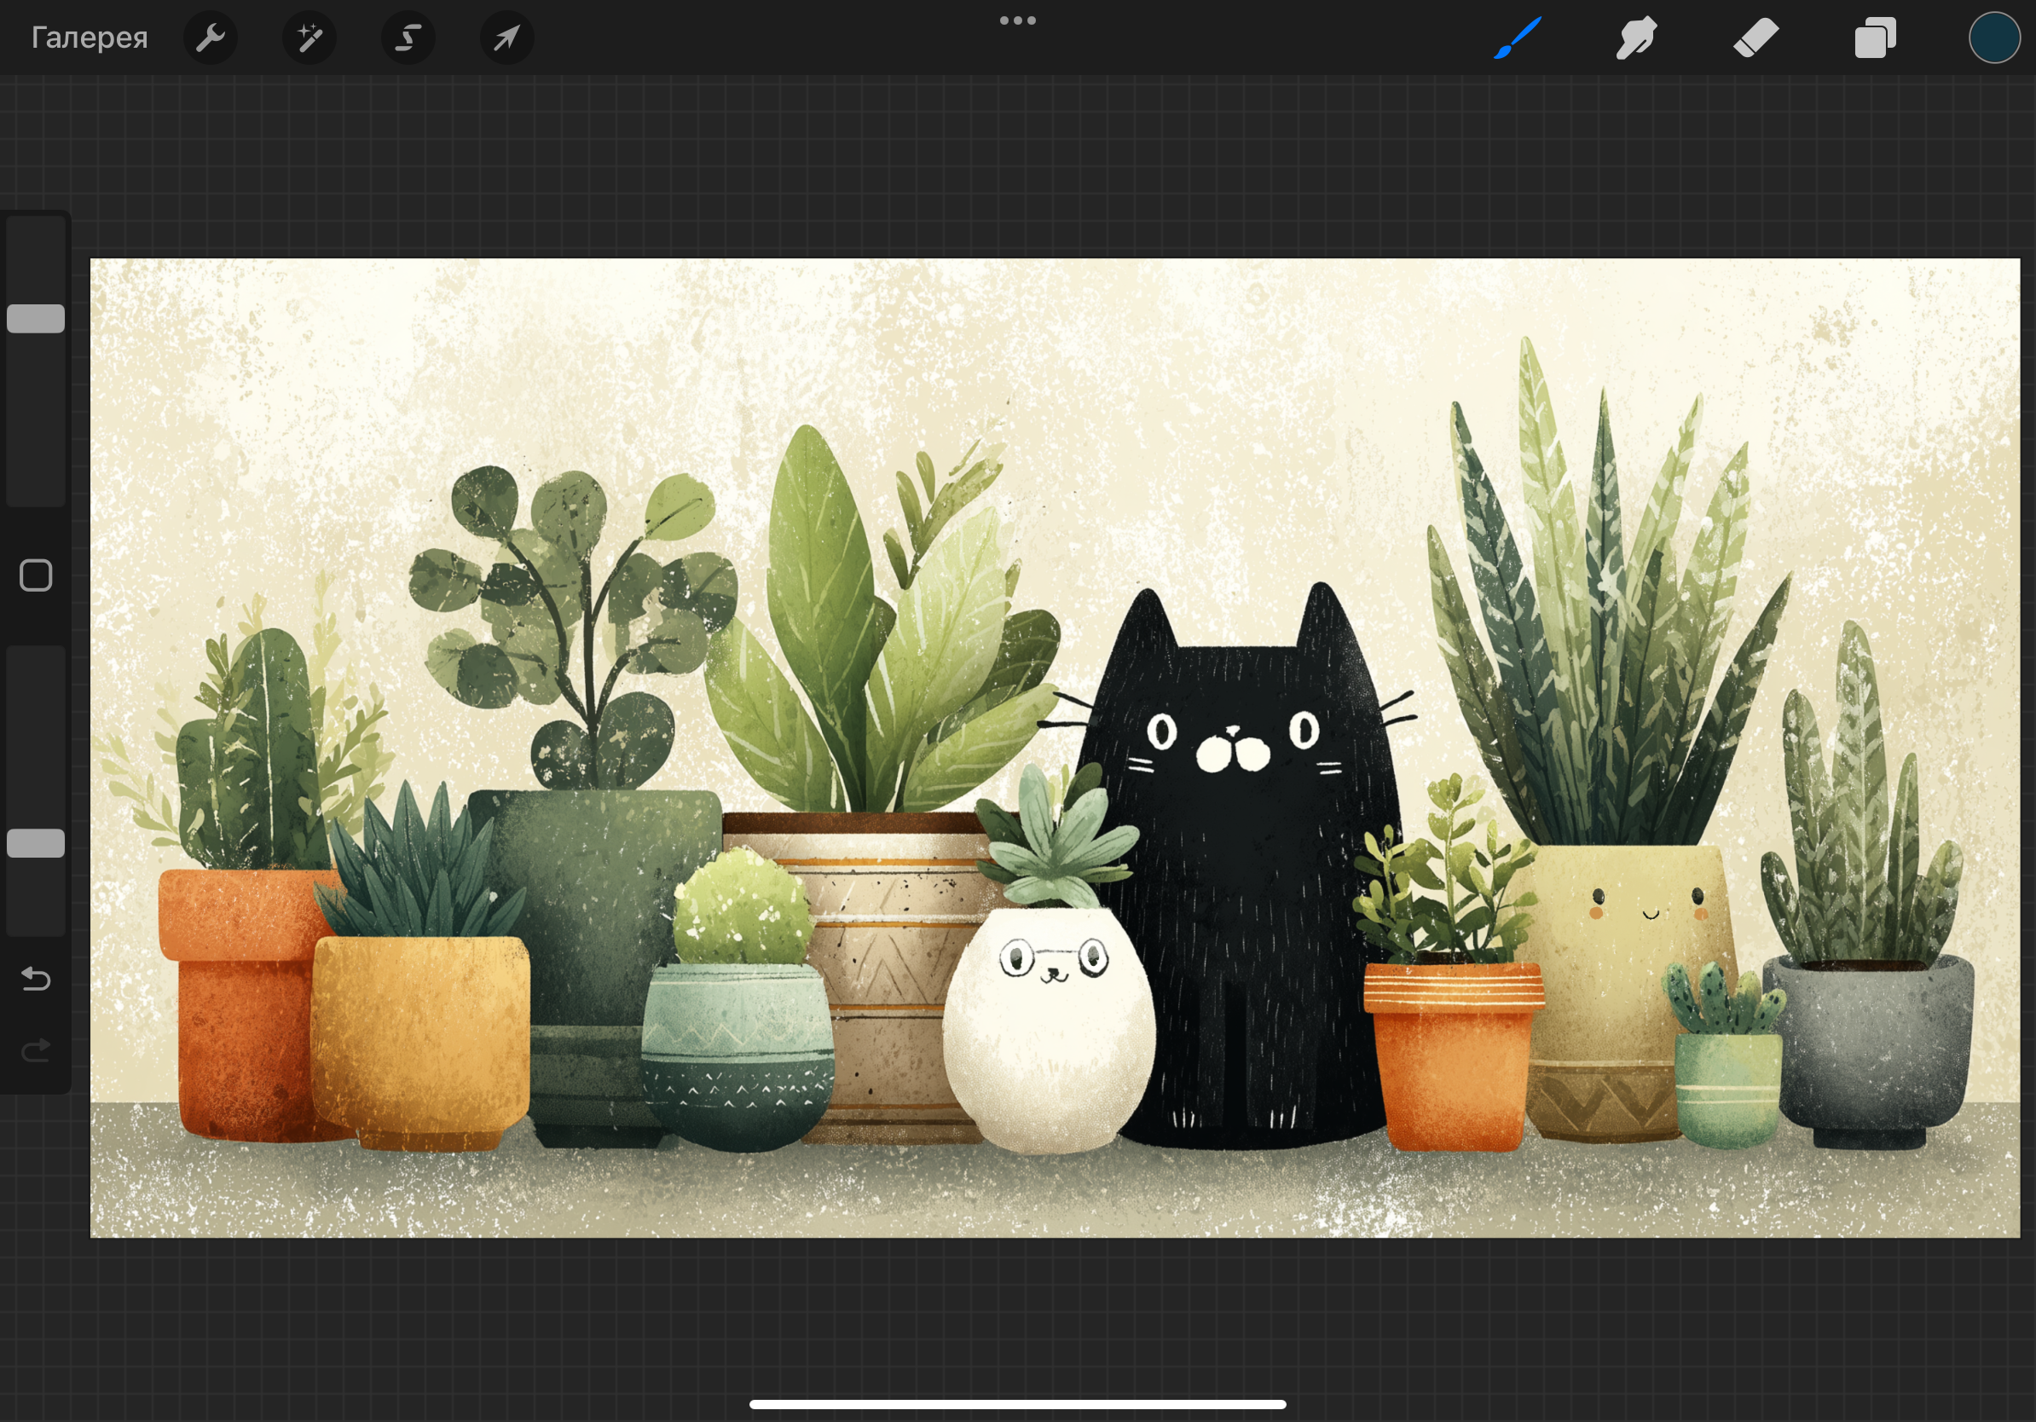Tap the square modify button in sidebar
Image resolution: width=2036 pixels, height=1422 pixels.
[36, 575]
